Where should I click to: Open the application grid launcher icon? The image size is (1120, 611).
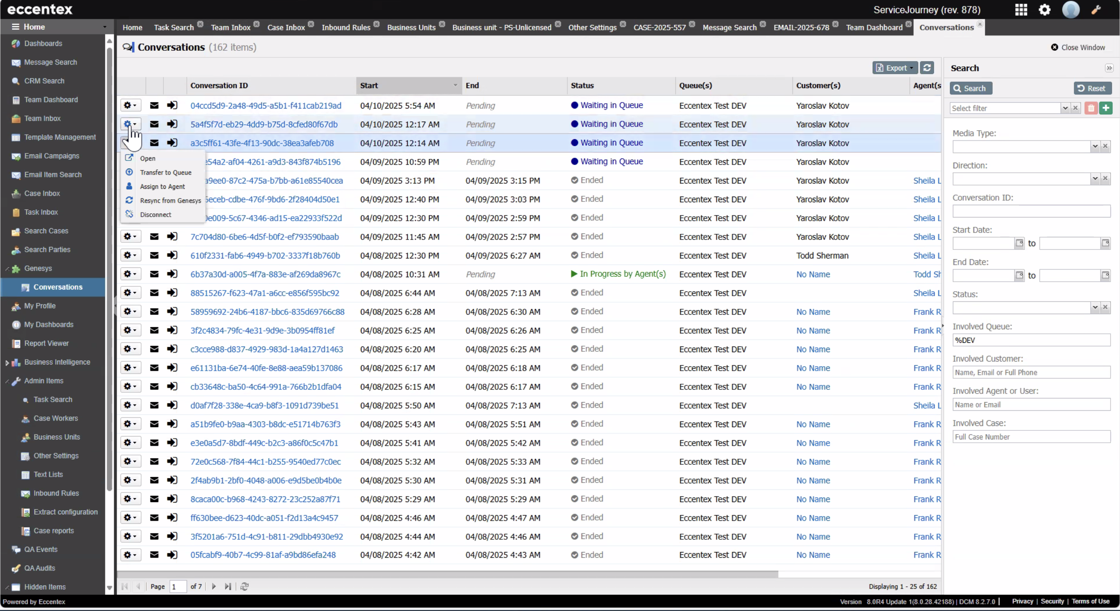pos(1021,9)
